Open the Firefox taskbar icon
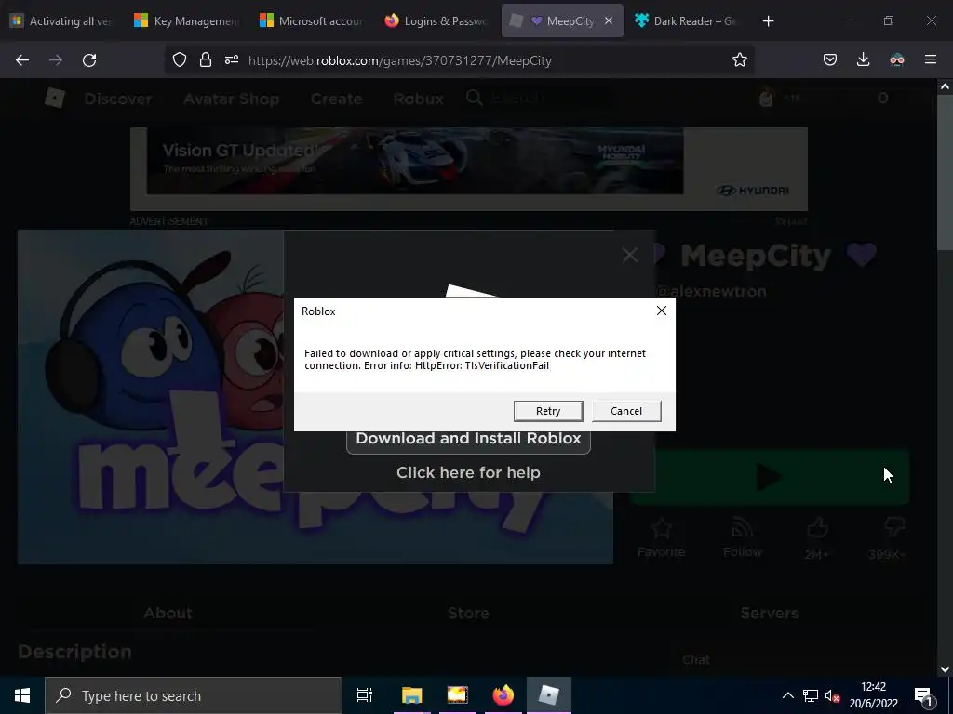 503,695
